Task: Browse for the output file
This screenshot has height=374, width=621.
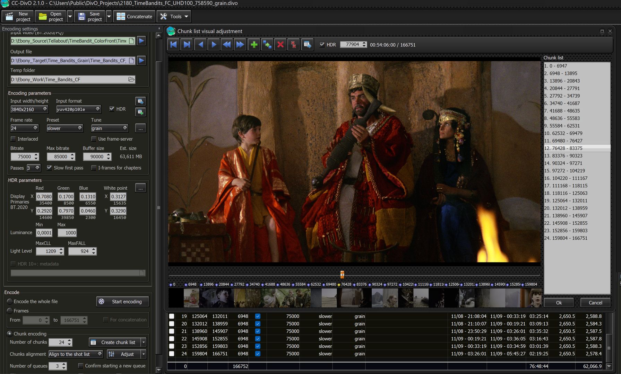Action: (131, 61)
